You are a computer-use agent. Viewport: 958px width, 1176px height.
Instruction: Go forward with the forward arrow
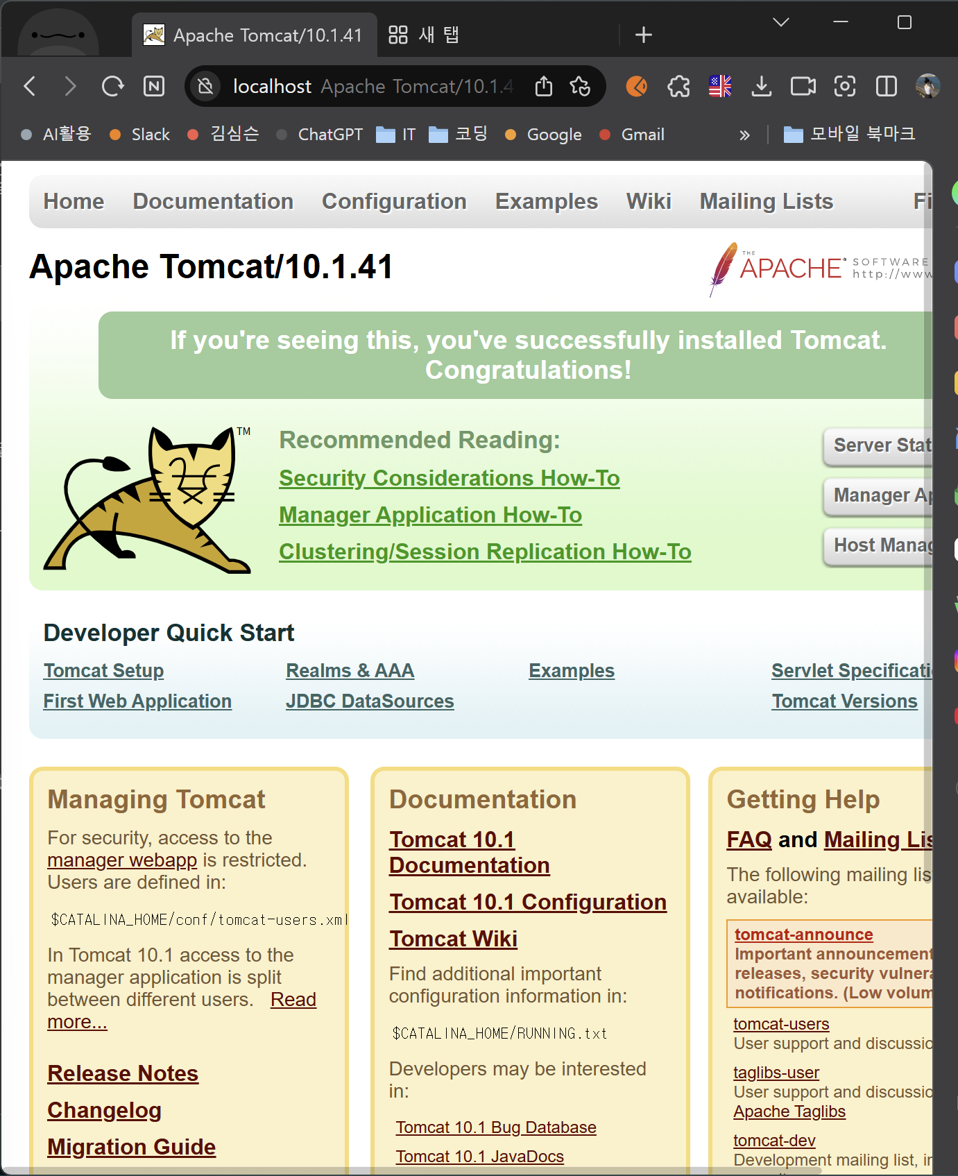pyautogui.click(x=70, y=87)
